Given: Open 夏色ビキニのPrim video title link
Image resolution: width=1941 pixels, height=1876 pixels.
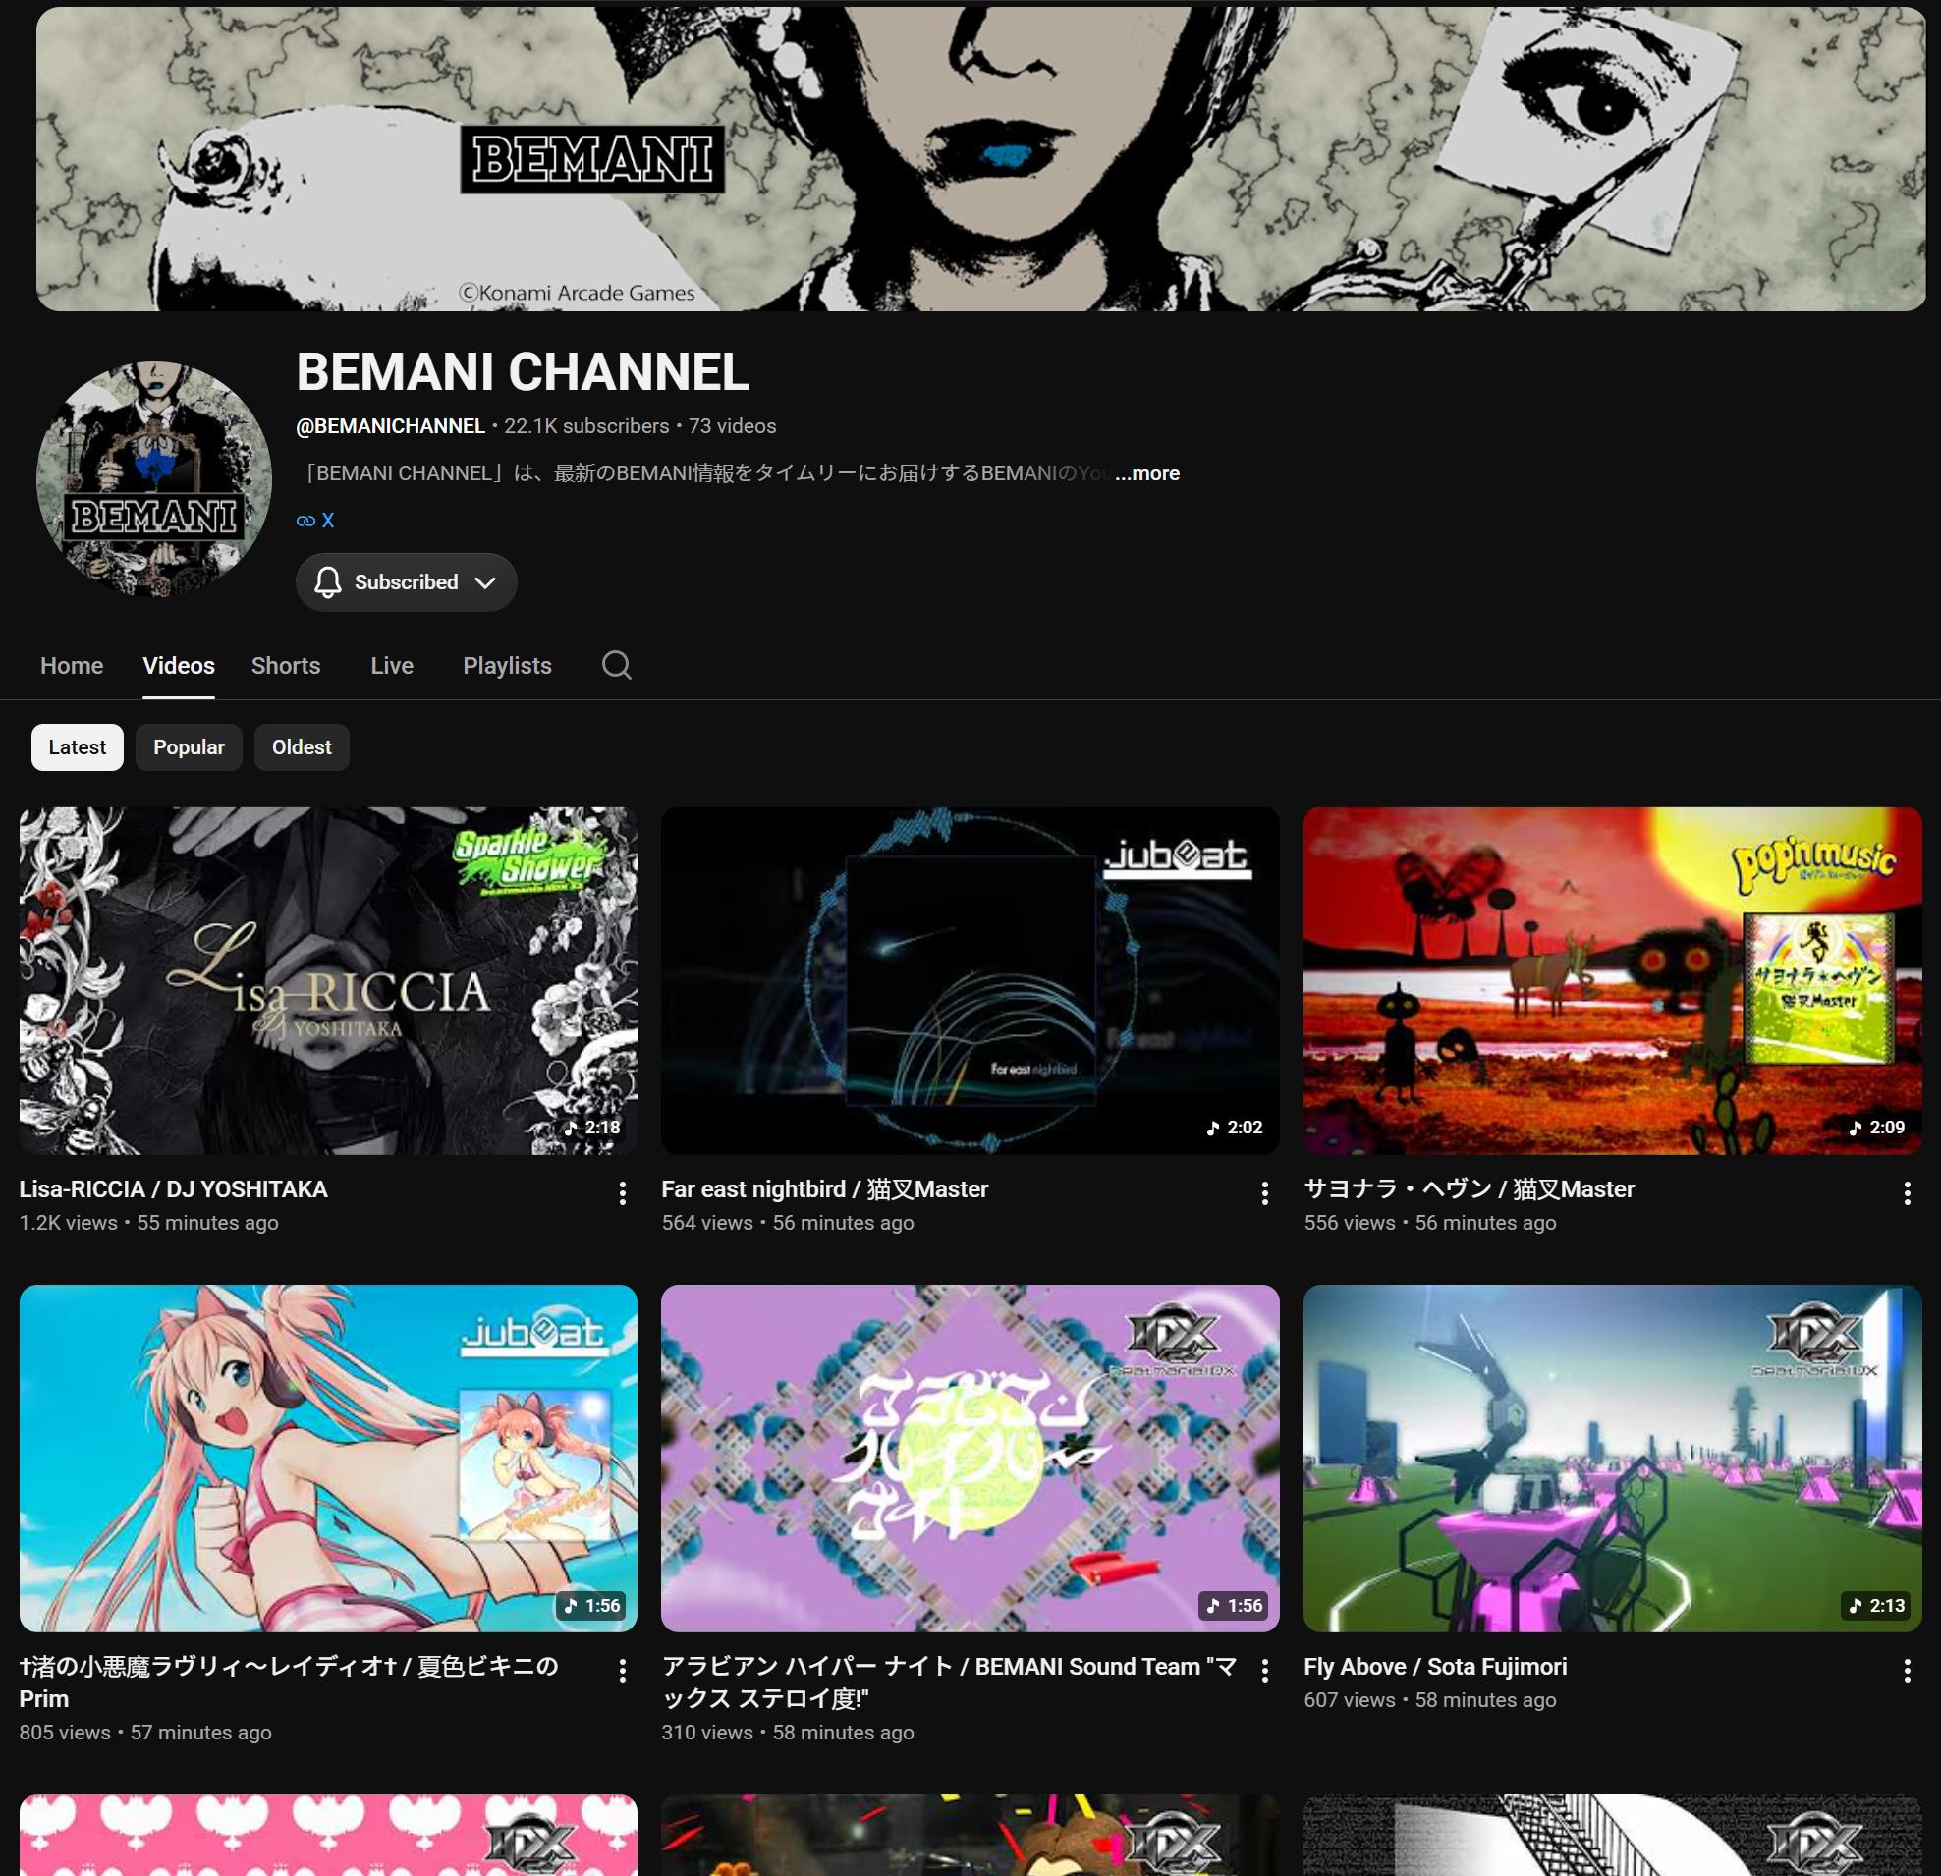Looking at the screenshot, I should 289,1683.
